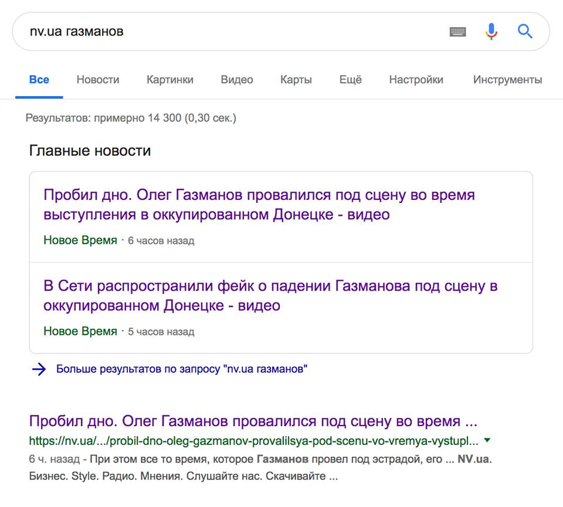Open top news headline about Газманов falling 'в оккупированном Донецке'
Viewport: 563px width, 507px height.
point(259,205)
